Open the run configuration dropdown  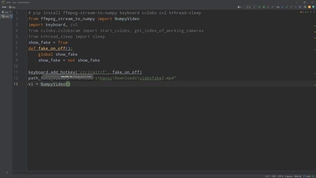point(250,7)
